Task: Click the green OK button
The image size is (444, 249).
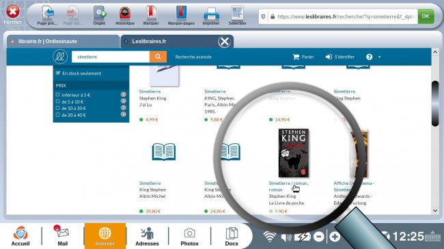Action: 426,16
